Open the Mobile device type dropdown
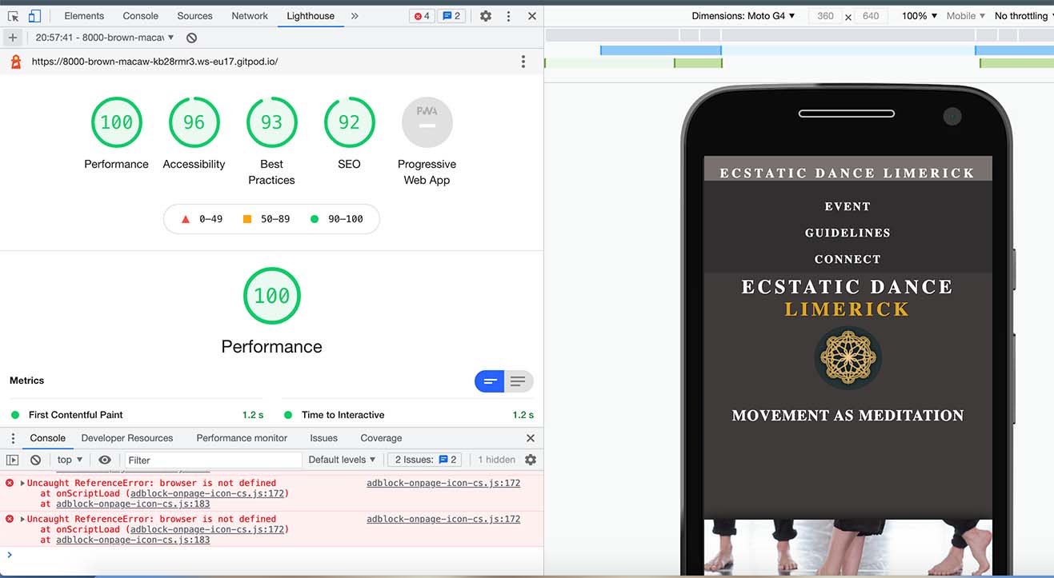Screen dimensions: 1054x578 tap(966, 16)
